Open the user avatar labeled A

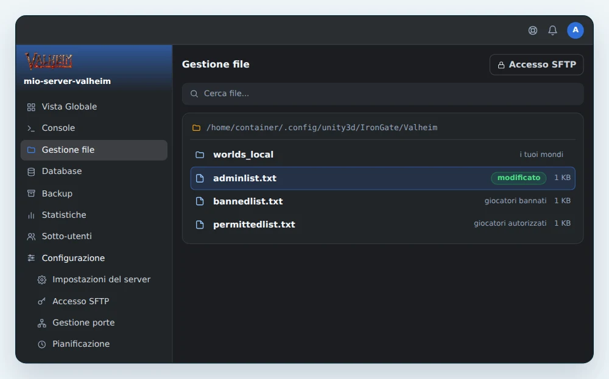pyautogui.click(x=576, y=30)
